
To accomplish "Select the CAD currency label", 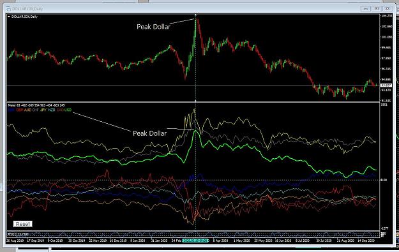I will pos(60,110).
